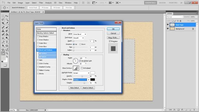
Task: Click the swap foreground/background colors arrow
Action: click(7, 57)
